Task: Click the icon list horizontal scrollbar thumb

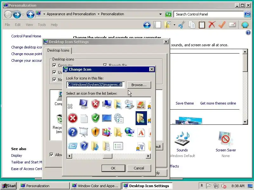Action: (108, 156)
